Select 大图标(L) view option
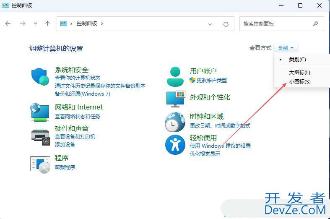The height and width of the screenshot is (219, 330). (300, 73)
